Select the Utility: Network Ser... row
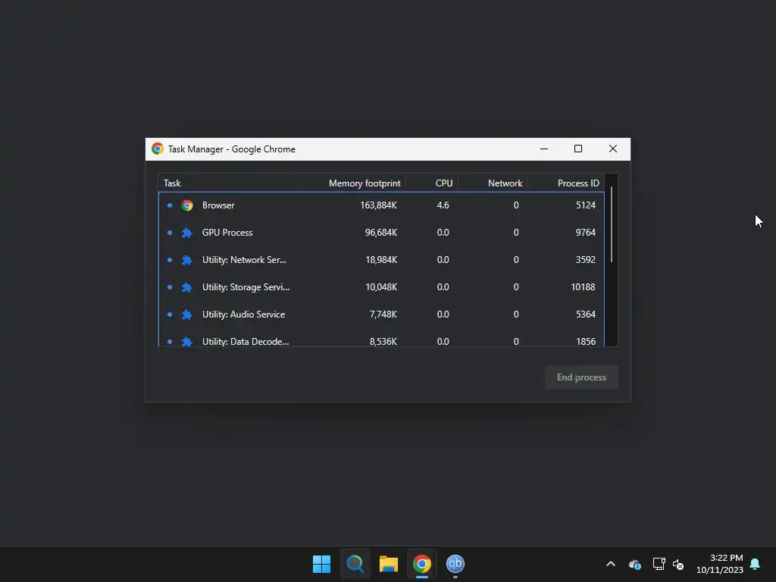Image resolution: width=776 pixels, height=582 pixels. click(381, 260)
